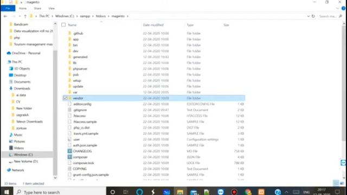Screen dimensions: 347x195
Task: Click the Refresh button in address bar
Action: [313, 16]
